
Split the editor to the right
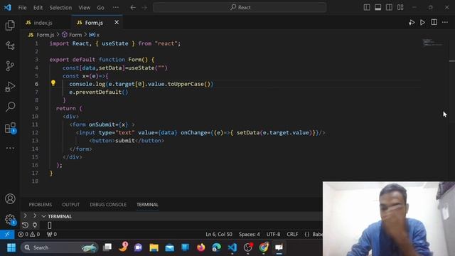tap(434, 22)
